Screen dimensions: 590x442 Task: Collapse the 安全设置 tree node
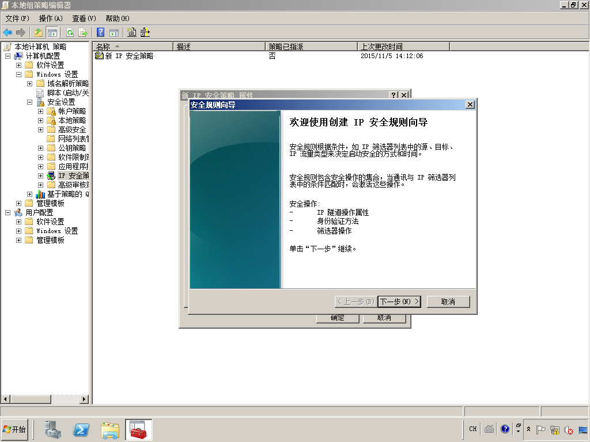(29, 102)
